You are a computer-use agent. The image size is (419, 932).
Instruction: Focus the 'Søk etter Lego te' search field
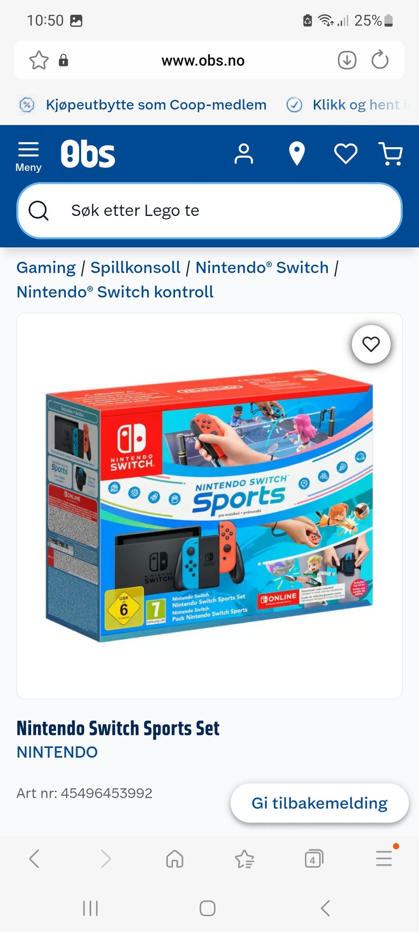pos(209,211)
